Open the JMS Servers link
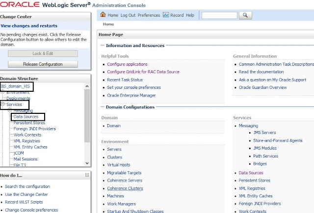Viewport: 314px width, 213px height. coord(264,133)
